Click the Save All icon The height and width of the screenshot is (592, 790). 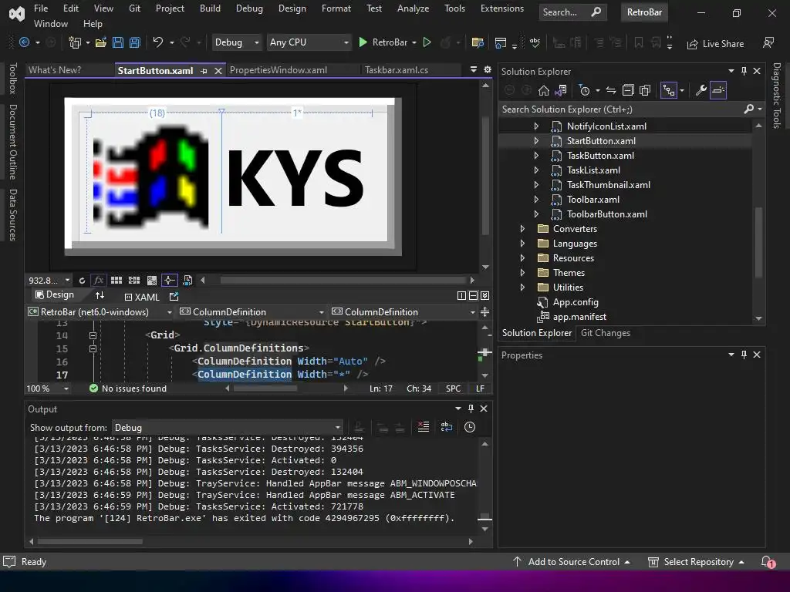134,43
